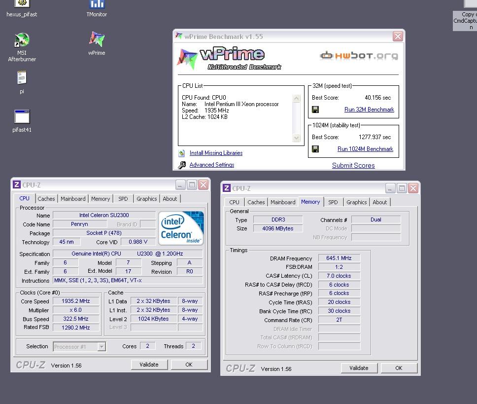Click Code Name value Penryn
This screenshot has width=477, height=404.
point(79,224)
